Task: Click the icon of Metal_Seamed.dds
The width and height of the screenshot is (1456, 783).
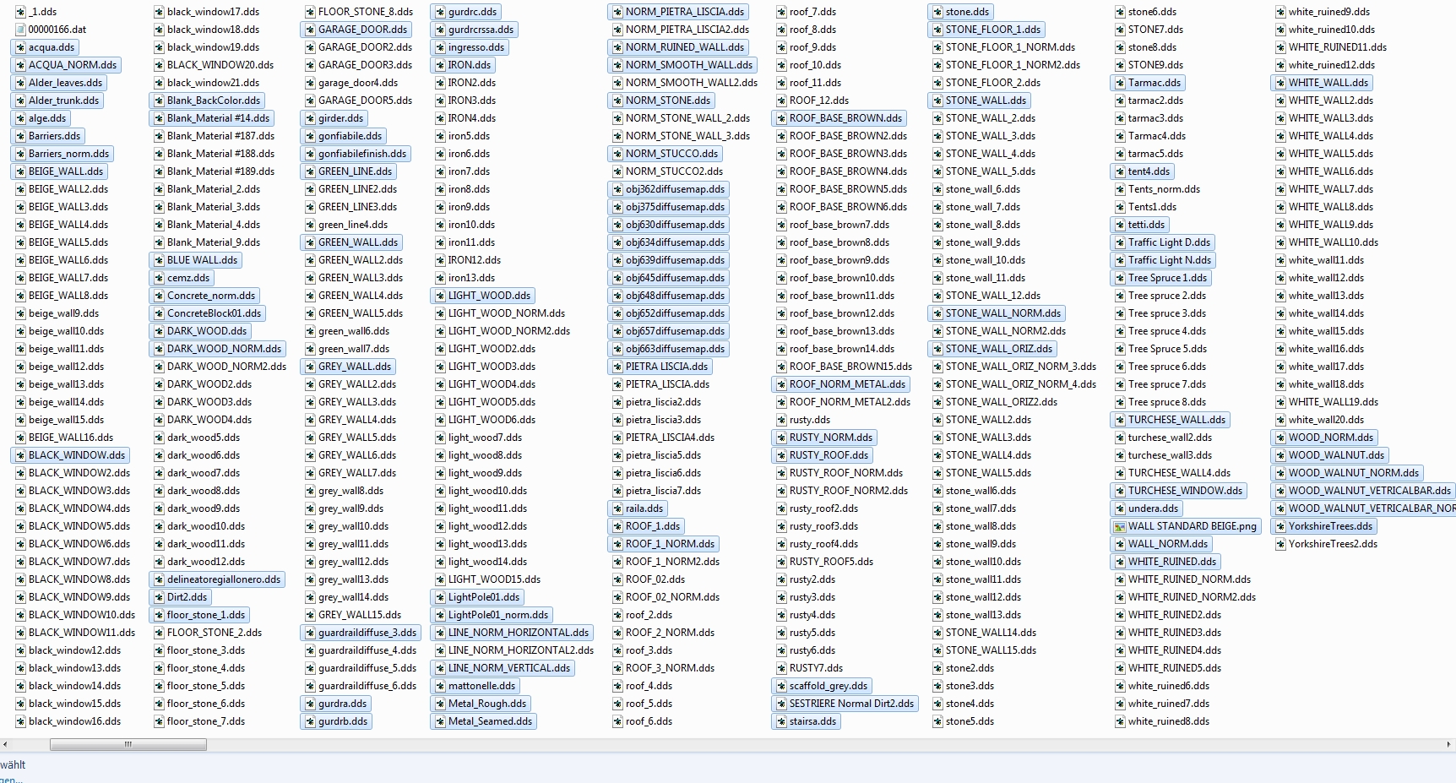Action: 440,721
